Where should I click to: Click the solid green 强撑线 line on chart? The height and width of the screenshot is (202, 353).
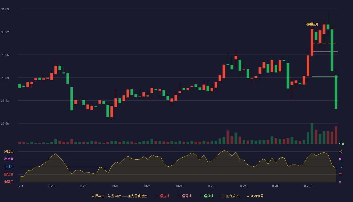tap(325, 76)
